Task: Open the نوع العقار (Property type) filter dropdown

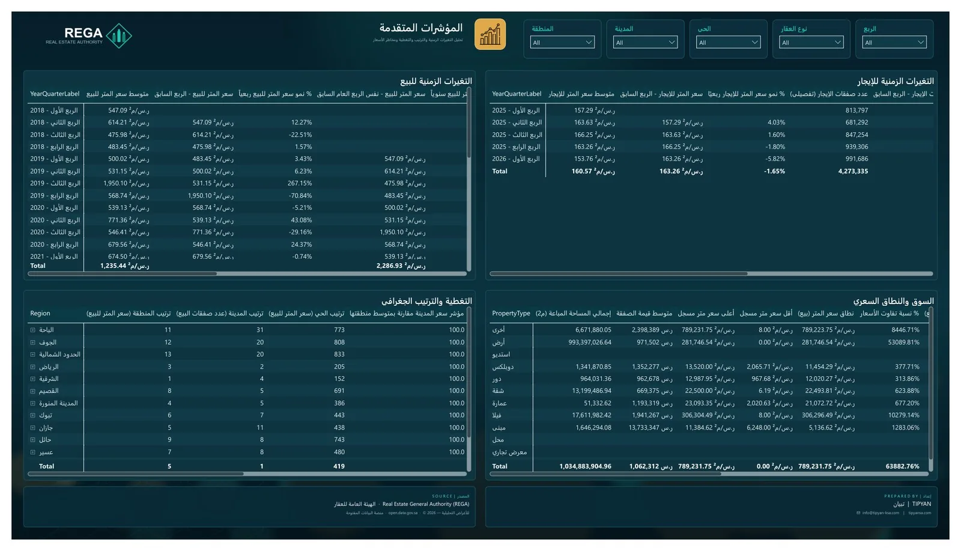Action: click(x=811, y=42)
